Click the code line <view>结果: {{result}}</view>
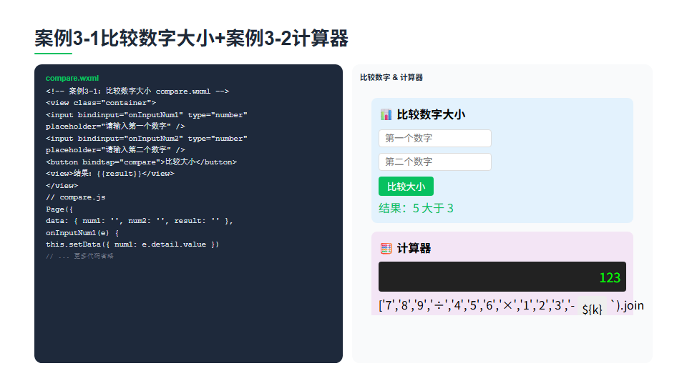This screenshot has height=386, width=687. [x=110, y=174]
